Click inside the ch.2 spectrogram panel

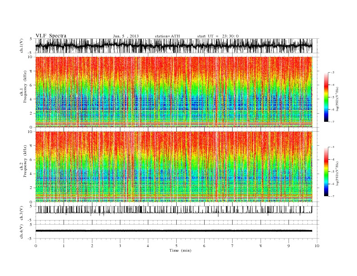tap(174, 167)
